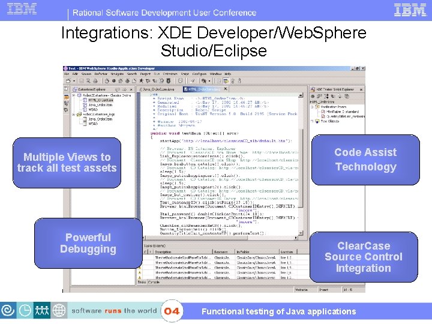Sort tasks by Description column header
This screenshot has height=324, width=432.
[x=182, y=252]
